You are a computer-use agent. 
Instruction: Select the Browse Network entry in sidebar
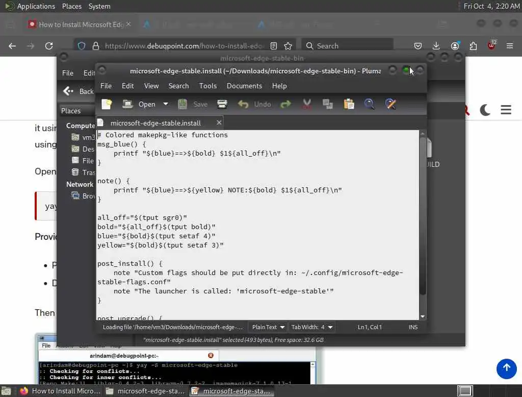[84, 196]
